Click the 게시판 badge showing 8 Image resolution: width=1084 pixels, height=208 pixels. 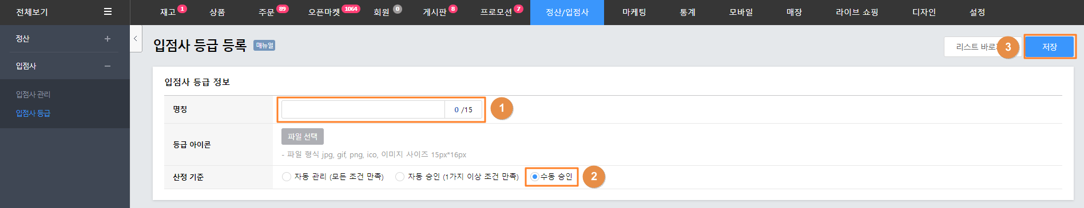pyautogui.click(x=453, y=9)
